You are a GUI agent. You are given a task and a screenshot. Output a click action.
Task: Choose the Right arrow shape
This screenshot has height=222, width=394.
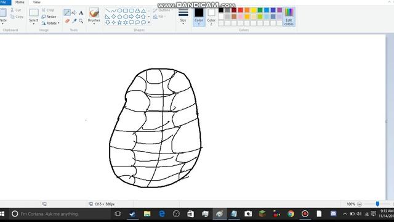click(131, 17)
